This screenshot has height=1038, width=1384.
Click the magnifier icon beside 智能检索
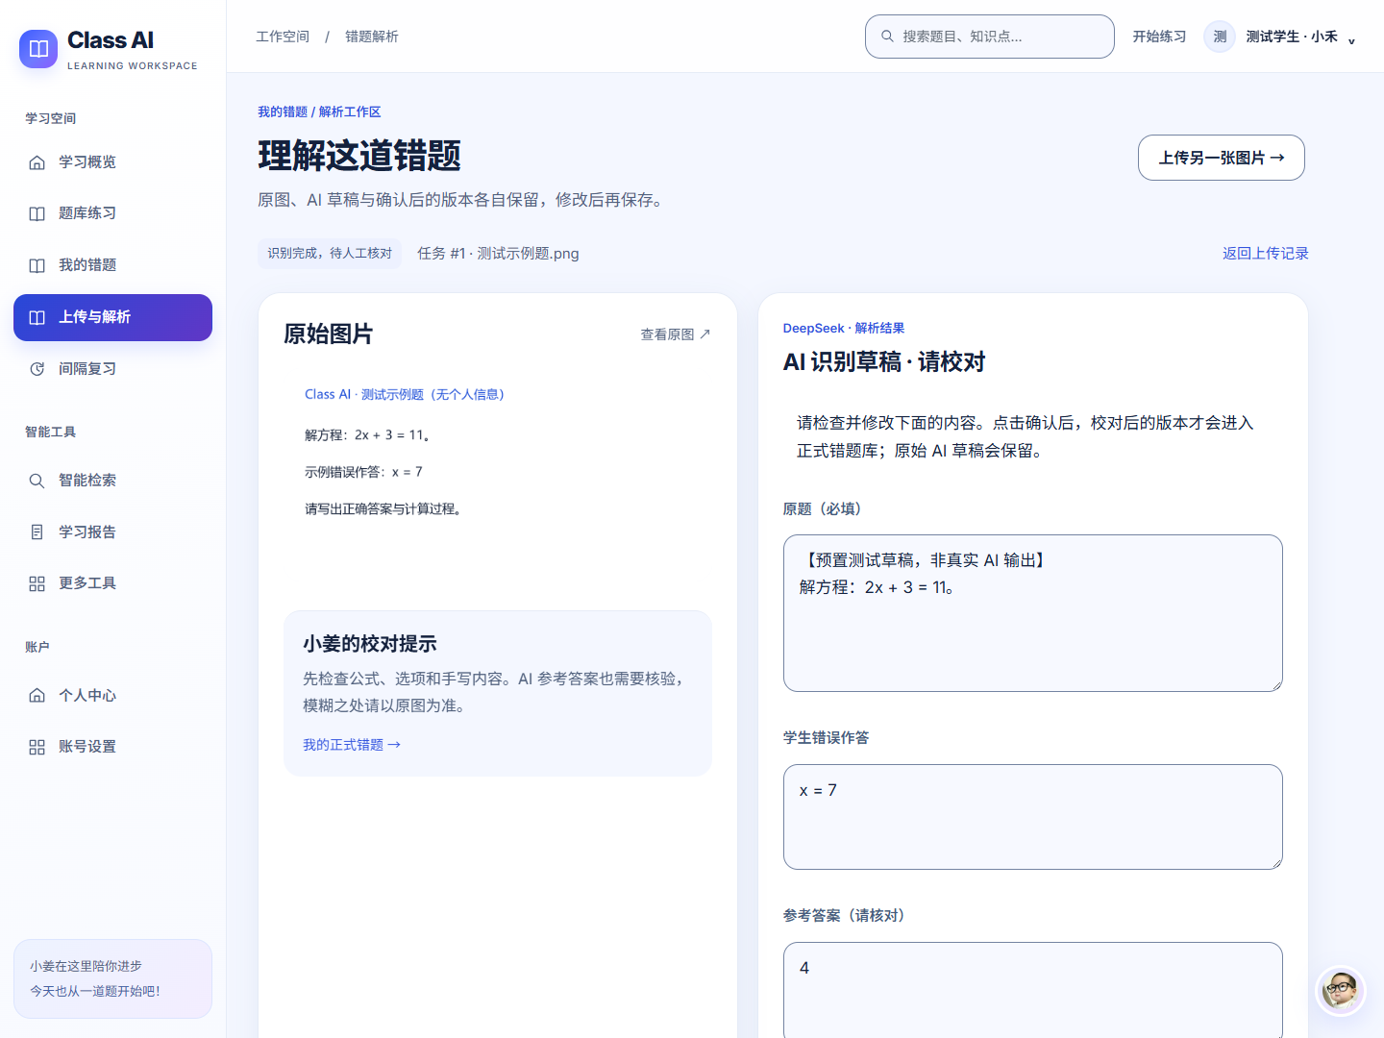[37, 481]
